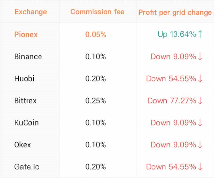Click the Up 13.64% profit value
Viewport: 214px width, 178px height.
click(176, 34)
